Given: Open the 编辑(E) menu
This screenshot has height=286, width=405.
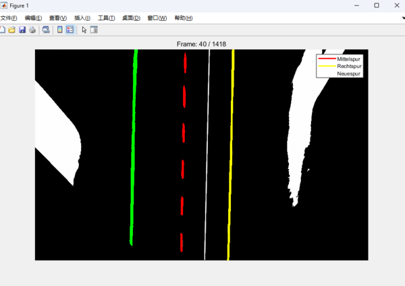Looking at the screenshot, I should coord(33,17).
